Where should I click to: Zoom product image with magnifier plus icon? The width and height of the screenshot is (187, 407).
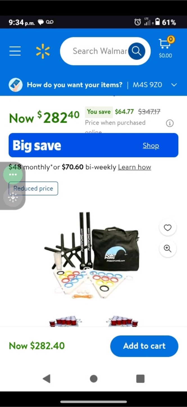coord(168,248)
